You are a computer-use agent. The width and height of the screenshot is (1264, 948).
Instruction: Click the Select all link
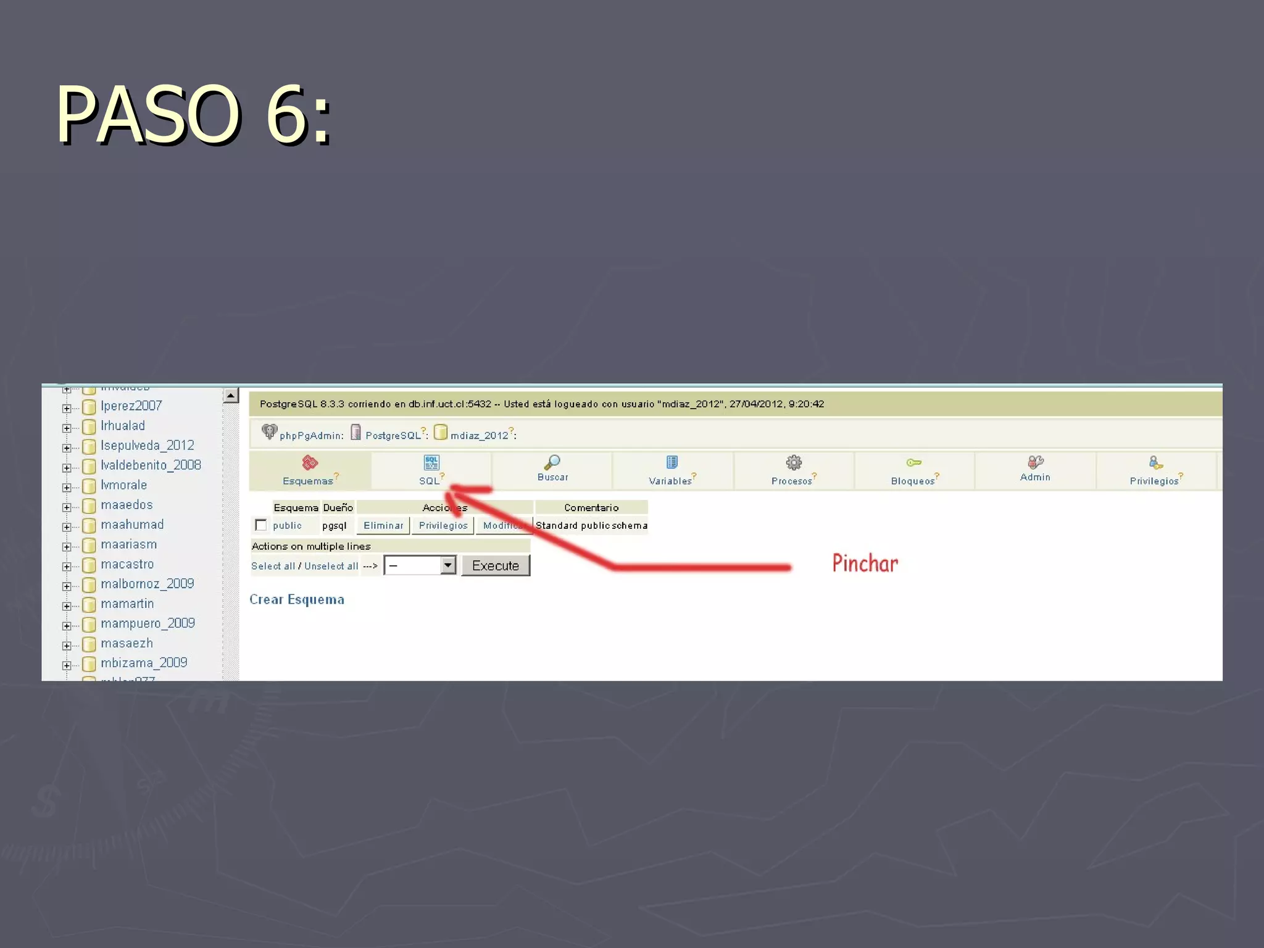click(273, 566)
